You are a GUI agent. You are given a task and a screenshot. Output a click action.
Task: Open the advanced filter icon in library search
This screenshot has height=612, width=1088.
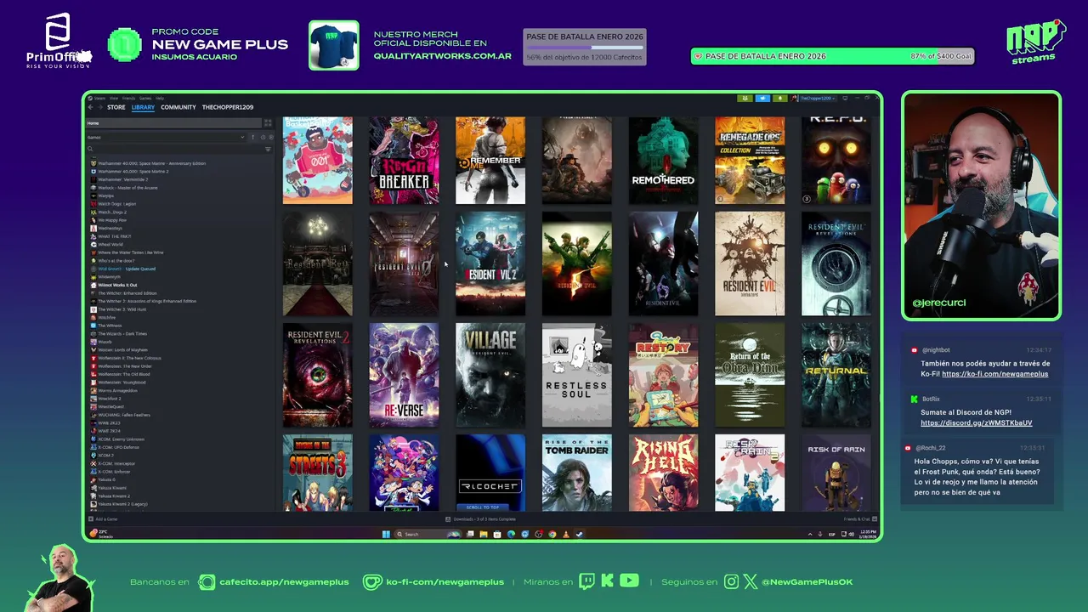[x=268, y=150]
